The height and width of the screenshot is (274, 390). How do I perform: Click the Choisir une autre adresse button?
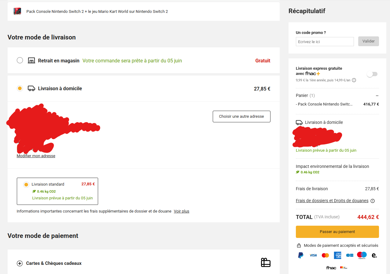[241, 117]
